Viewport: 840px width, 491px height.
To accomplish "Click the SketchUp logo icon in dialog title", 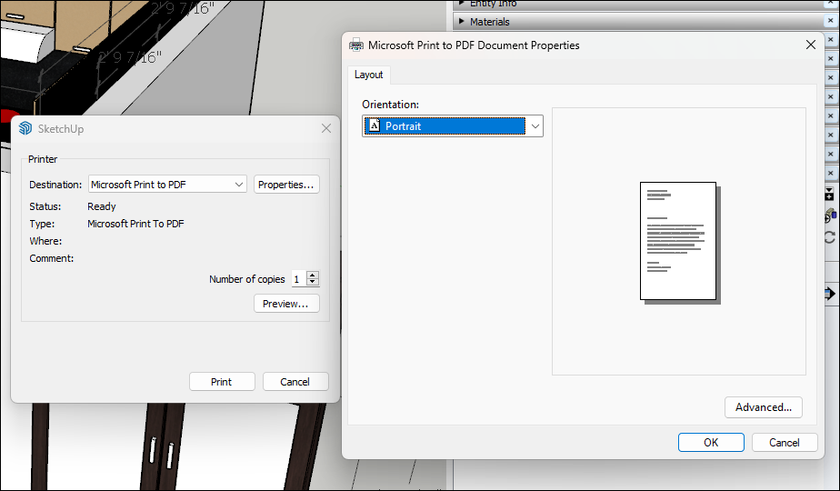I will coord(25,128).
